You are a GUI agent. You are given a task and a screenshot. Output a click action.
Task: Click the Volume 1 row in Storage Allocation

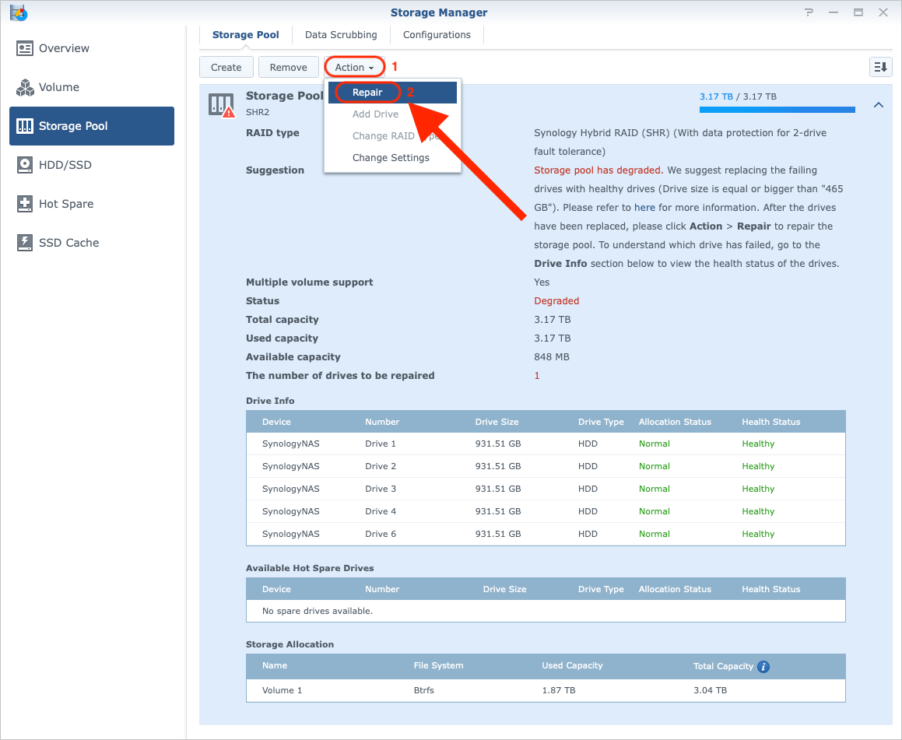546,690
